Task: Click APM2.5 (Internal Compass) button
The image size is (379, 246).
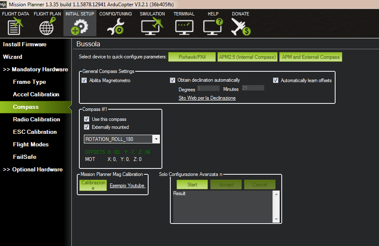Action: tap(247, 57)
